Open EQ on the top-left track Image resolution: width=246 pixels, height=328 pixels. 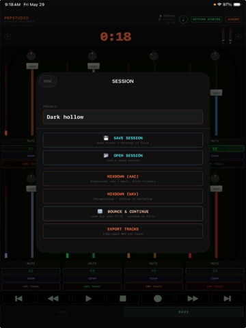coord(19,148)
